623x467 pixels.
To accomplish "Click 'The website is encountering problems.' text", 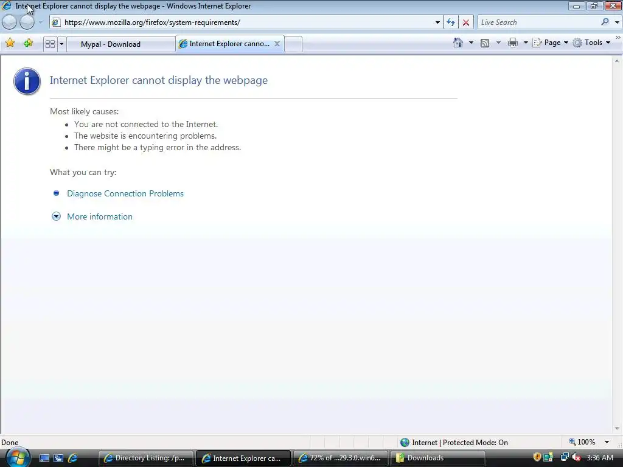I will tap(145, 136).
